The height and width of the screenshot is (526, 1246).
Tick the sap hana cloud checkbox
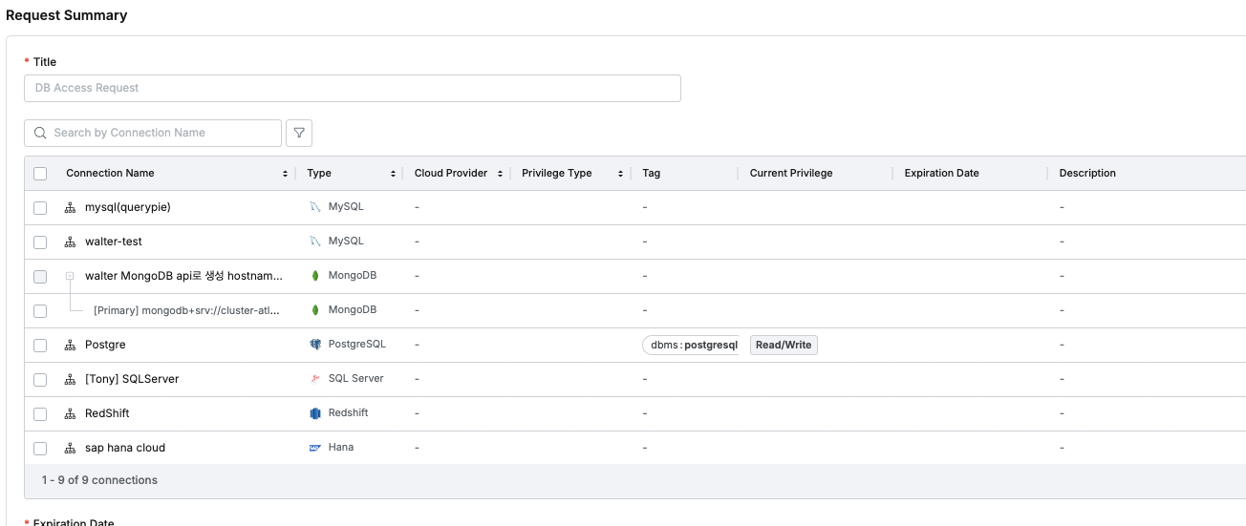point(40,448)
